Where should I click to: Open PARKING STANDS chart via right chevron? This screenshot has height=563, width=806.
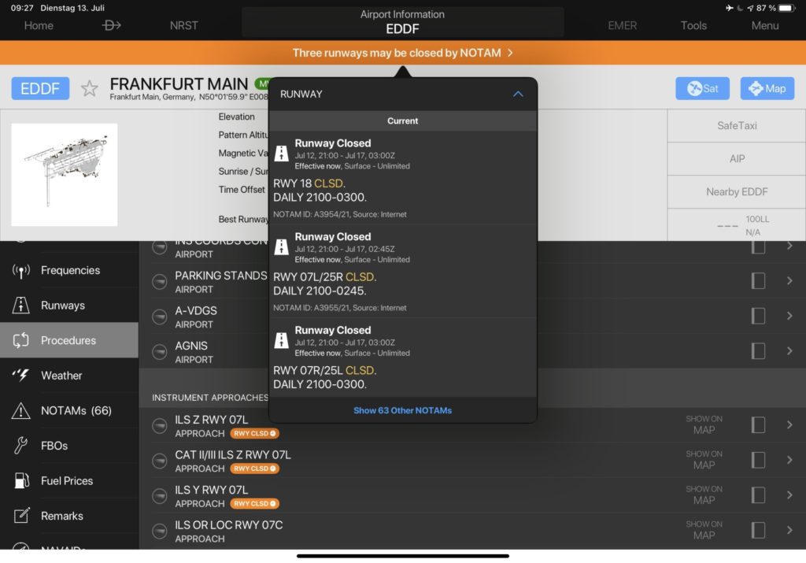point(789,281)
